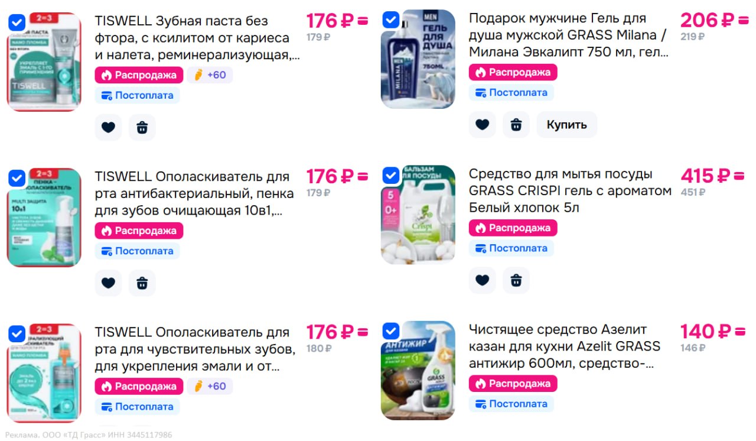Uncheck the Azelit antigrease cleaner checkbox
Image resolution: width=756 pixels, height=441 pixels.
[391, 330]
